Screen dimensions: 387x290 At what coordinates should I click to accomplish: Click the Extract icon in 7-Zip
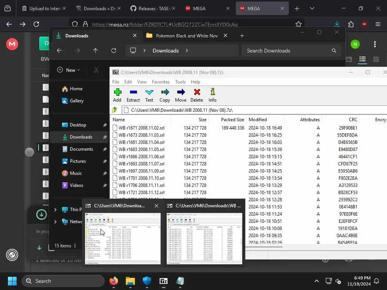[x=133, y=95]
